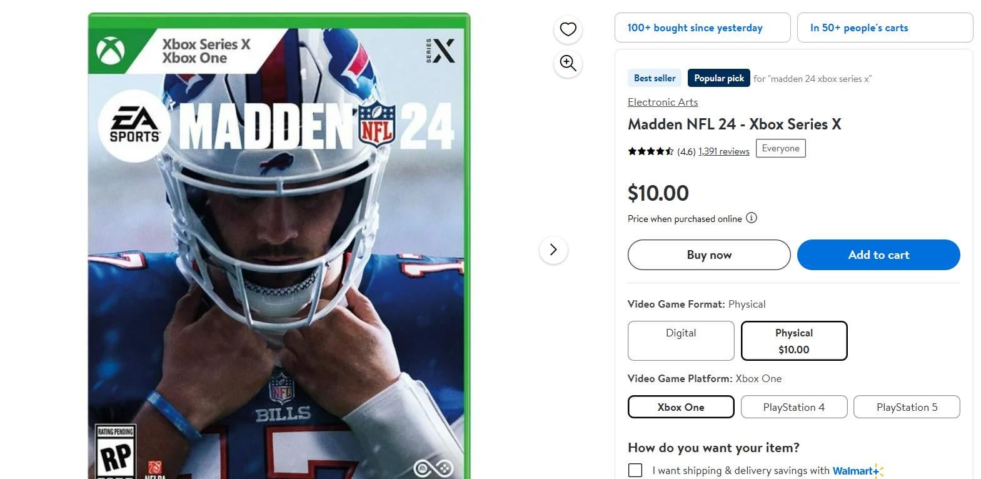The width and height of the screenshot is (981, 479).
Task: Click the Walmart+ spark logo
Action: pyautogui.click(x=879, y=471)
